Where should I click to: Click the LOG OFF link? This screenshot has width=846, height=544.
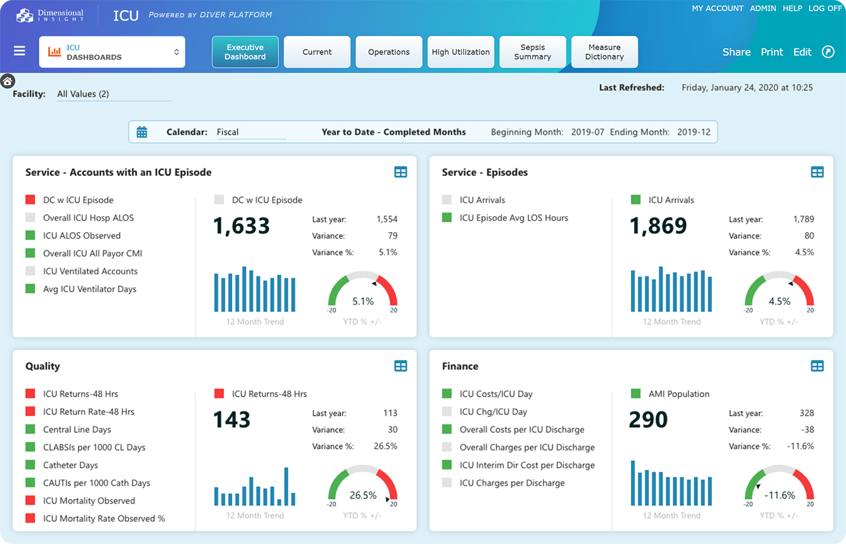pos(825,8)
